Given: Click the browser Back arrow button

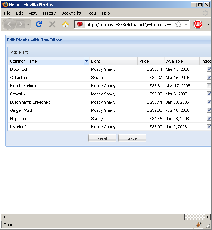Looking at the screenshot, I should pyautogui.click(x=9, y=24).
